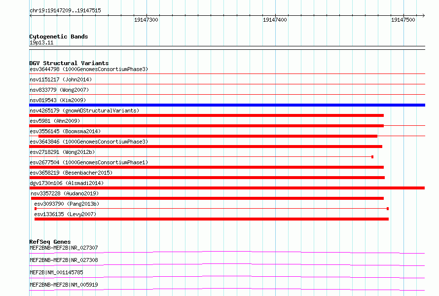The image size is (439, 296).
Task: Click the 19147400 ruler tick label
Action: pyautogui.click(x=275, y=20)
